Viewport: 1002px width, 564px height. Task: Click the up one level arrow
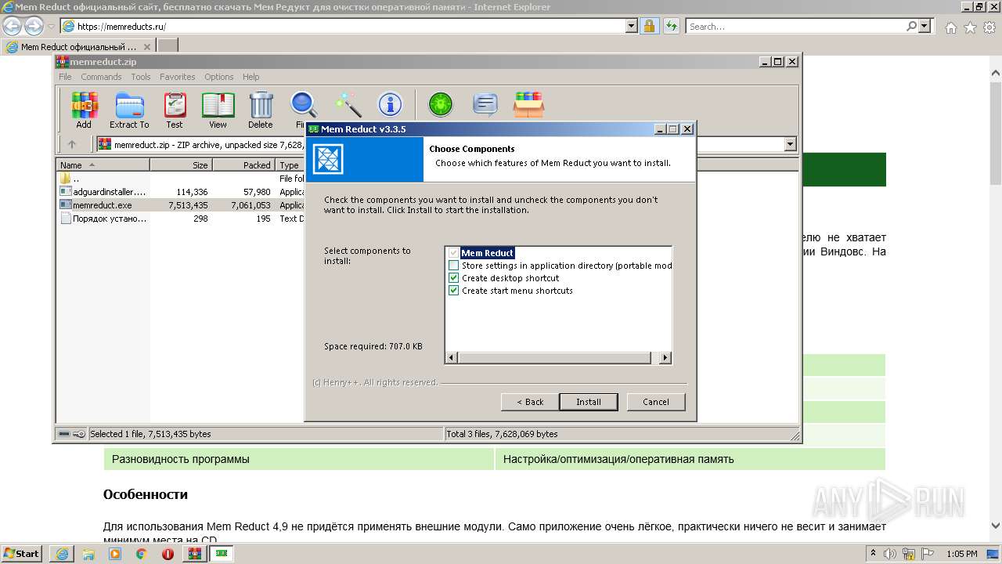click(x=72, y=144)
